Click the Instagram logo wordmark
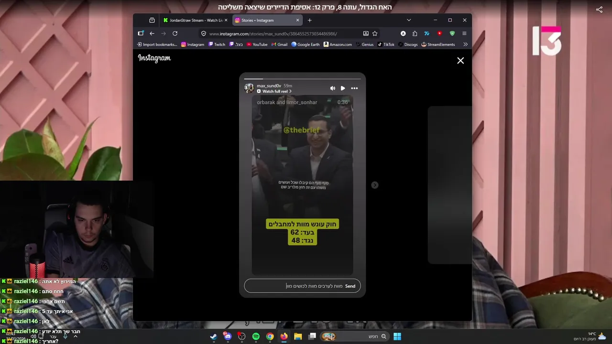Screen dimensions: 612x344 click(154, 58)
